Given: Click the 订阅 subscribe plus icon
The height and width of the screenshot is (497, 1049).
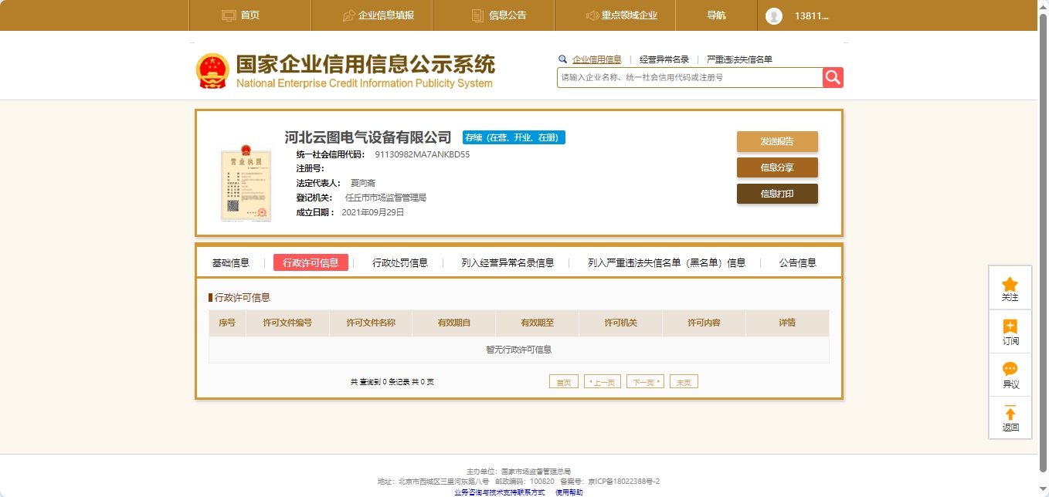Looking at the screenshot, I should [1010, 327].
